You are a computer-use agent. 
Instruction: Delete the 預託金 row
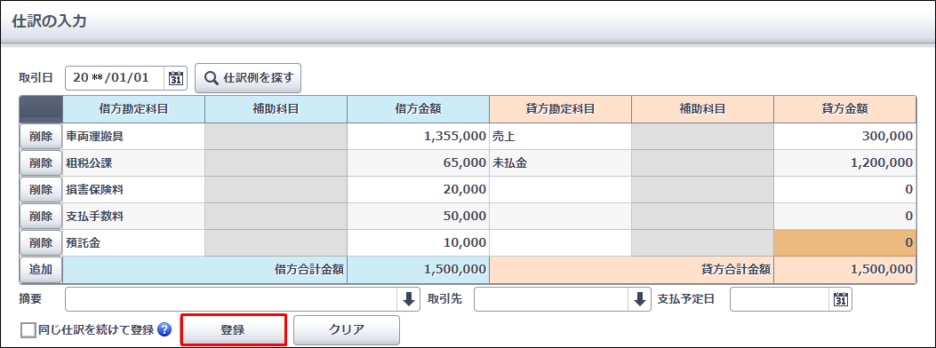(x=41, y=243)
